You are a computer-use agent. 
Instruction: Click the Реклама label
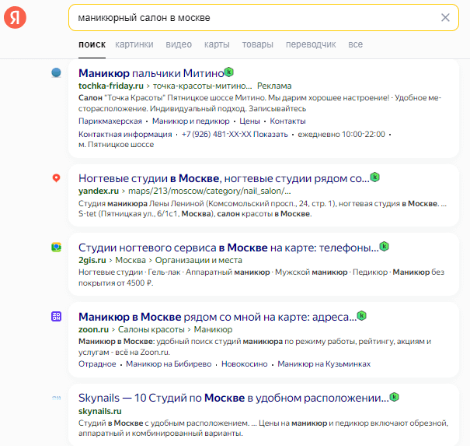point(274,86)
